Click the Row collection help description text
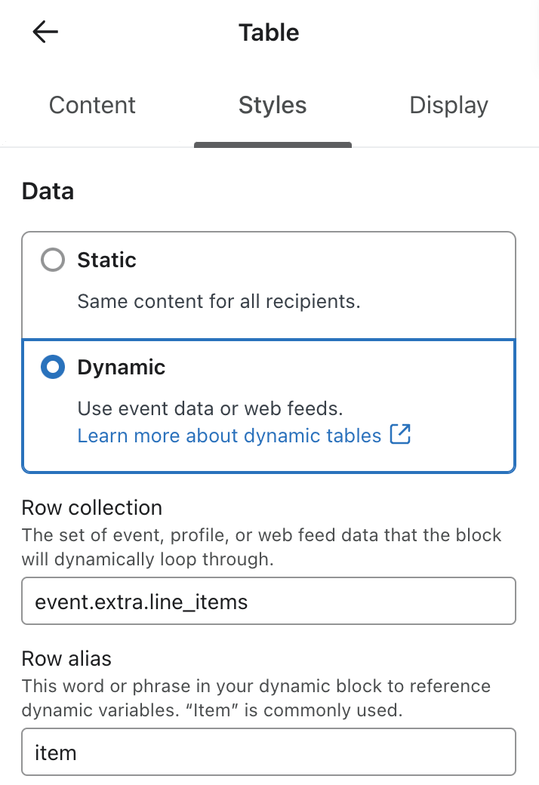 click(261, 547)
